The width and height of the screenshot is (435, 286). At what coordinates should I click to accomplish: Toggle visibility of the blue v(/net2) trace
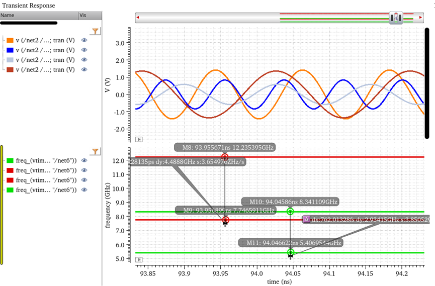84,50
